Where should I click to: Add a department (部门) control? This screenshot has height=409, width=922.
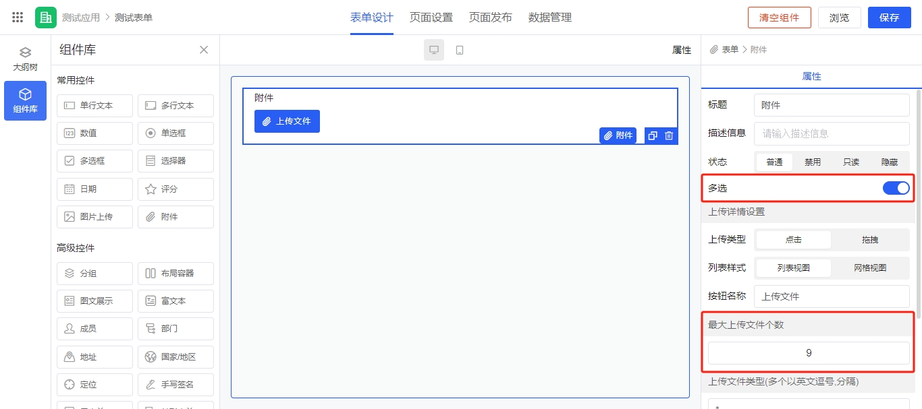point(175,329)
